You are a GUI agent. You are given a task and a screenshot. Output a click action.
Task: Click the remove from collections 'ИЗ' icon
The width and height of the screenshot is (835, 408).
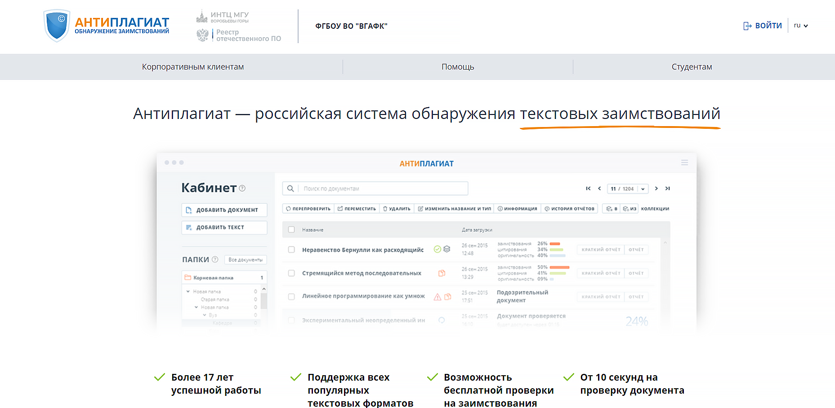coord(630,209)
